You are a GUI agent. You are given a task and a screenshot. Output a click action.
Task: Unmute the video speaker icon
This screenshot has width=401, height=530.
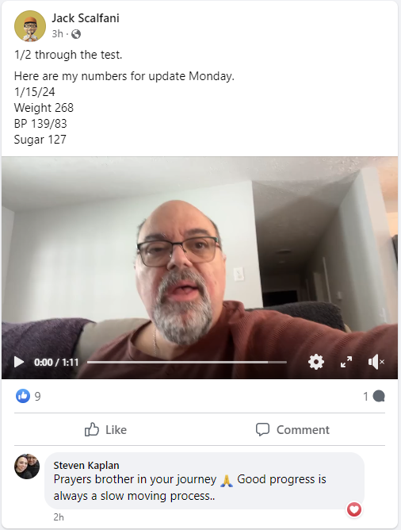(376, 362)
